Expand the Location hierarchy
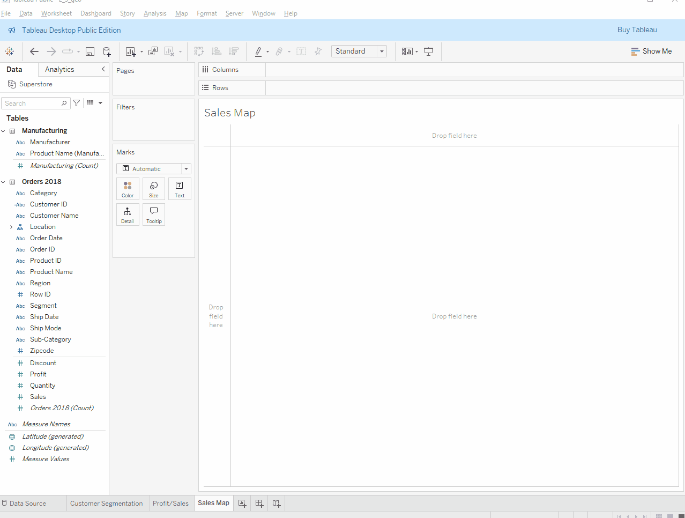Image resolution: width=685 pixels, height=518 pixels. 11,227
